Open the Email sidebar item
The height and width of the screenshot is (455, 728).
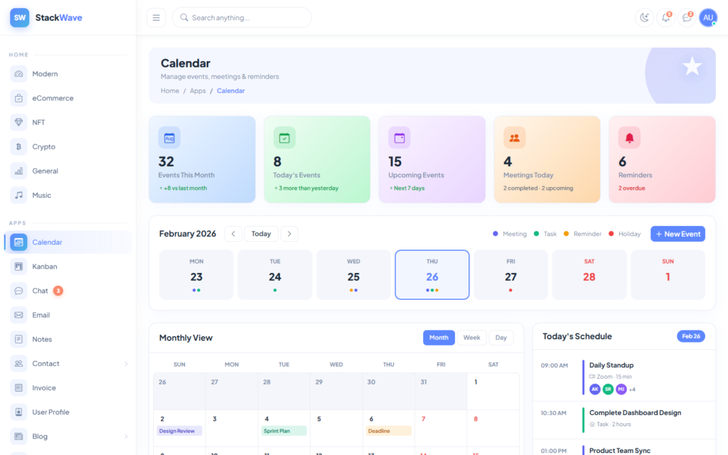click(x=68, y=315)
